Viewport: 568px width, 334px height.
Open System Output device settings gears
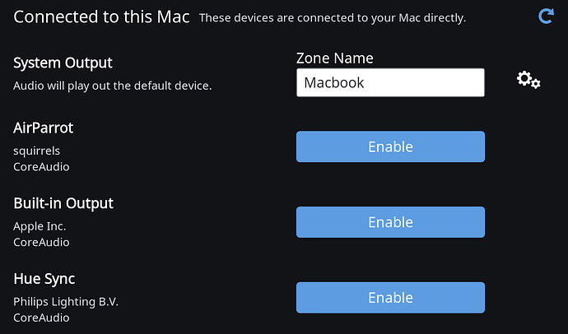[x=528, y=80]
